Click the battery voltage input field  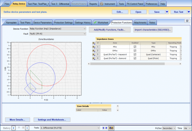pos(13,128)
